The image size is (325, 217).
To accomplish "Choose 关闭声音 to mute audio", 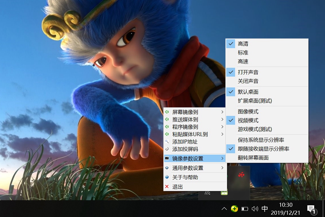I will pos(267,81).
